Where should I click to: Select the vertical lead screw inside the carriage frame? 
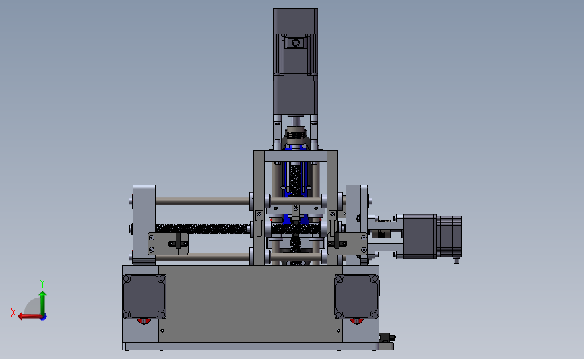point(296,181)
